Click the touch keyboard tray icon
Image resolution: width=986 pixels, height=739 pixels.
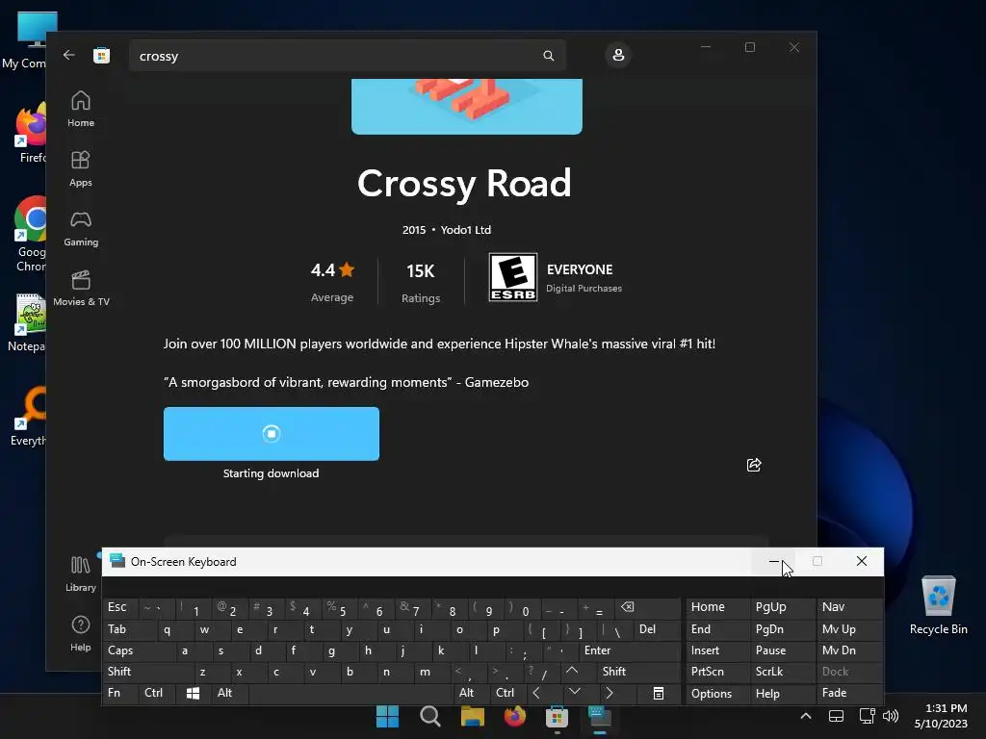pos(837,716)
